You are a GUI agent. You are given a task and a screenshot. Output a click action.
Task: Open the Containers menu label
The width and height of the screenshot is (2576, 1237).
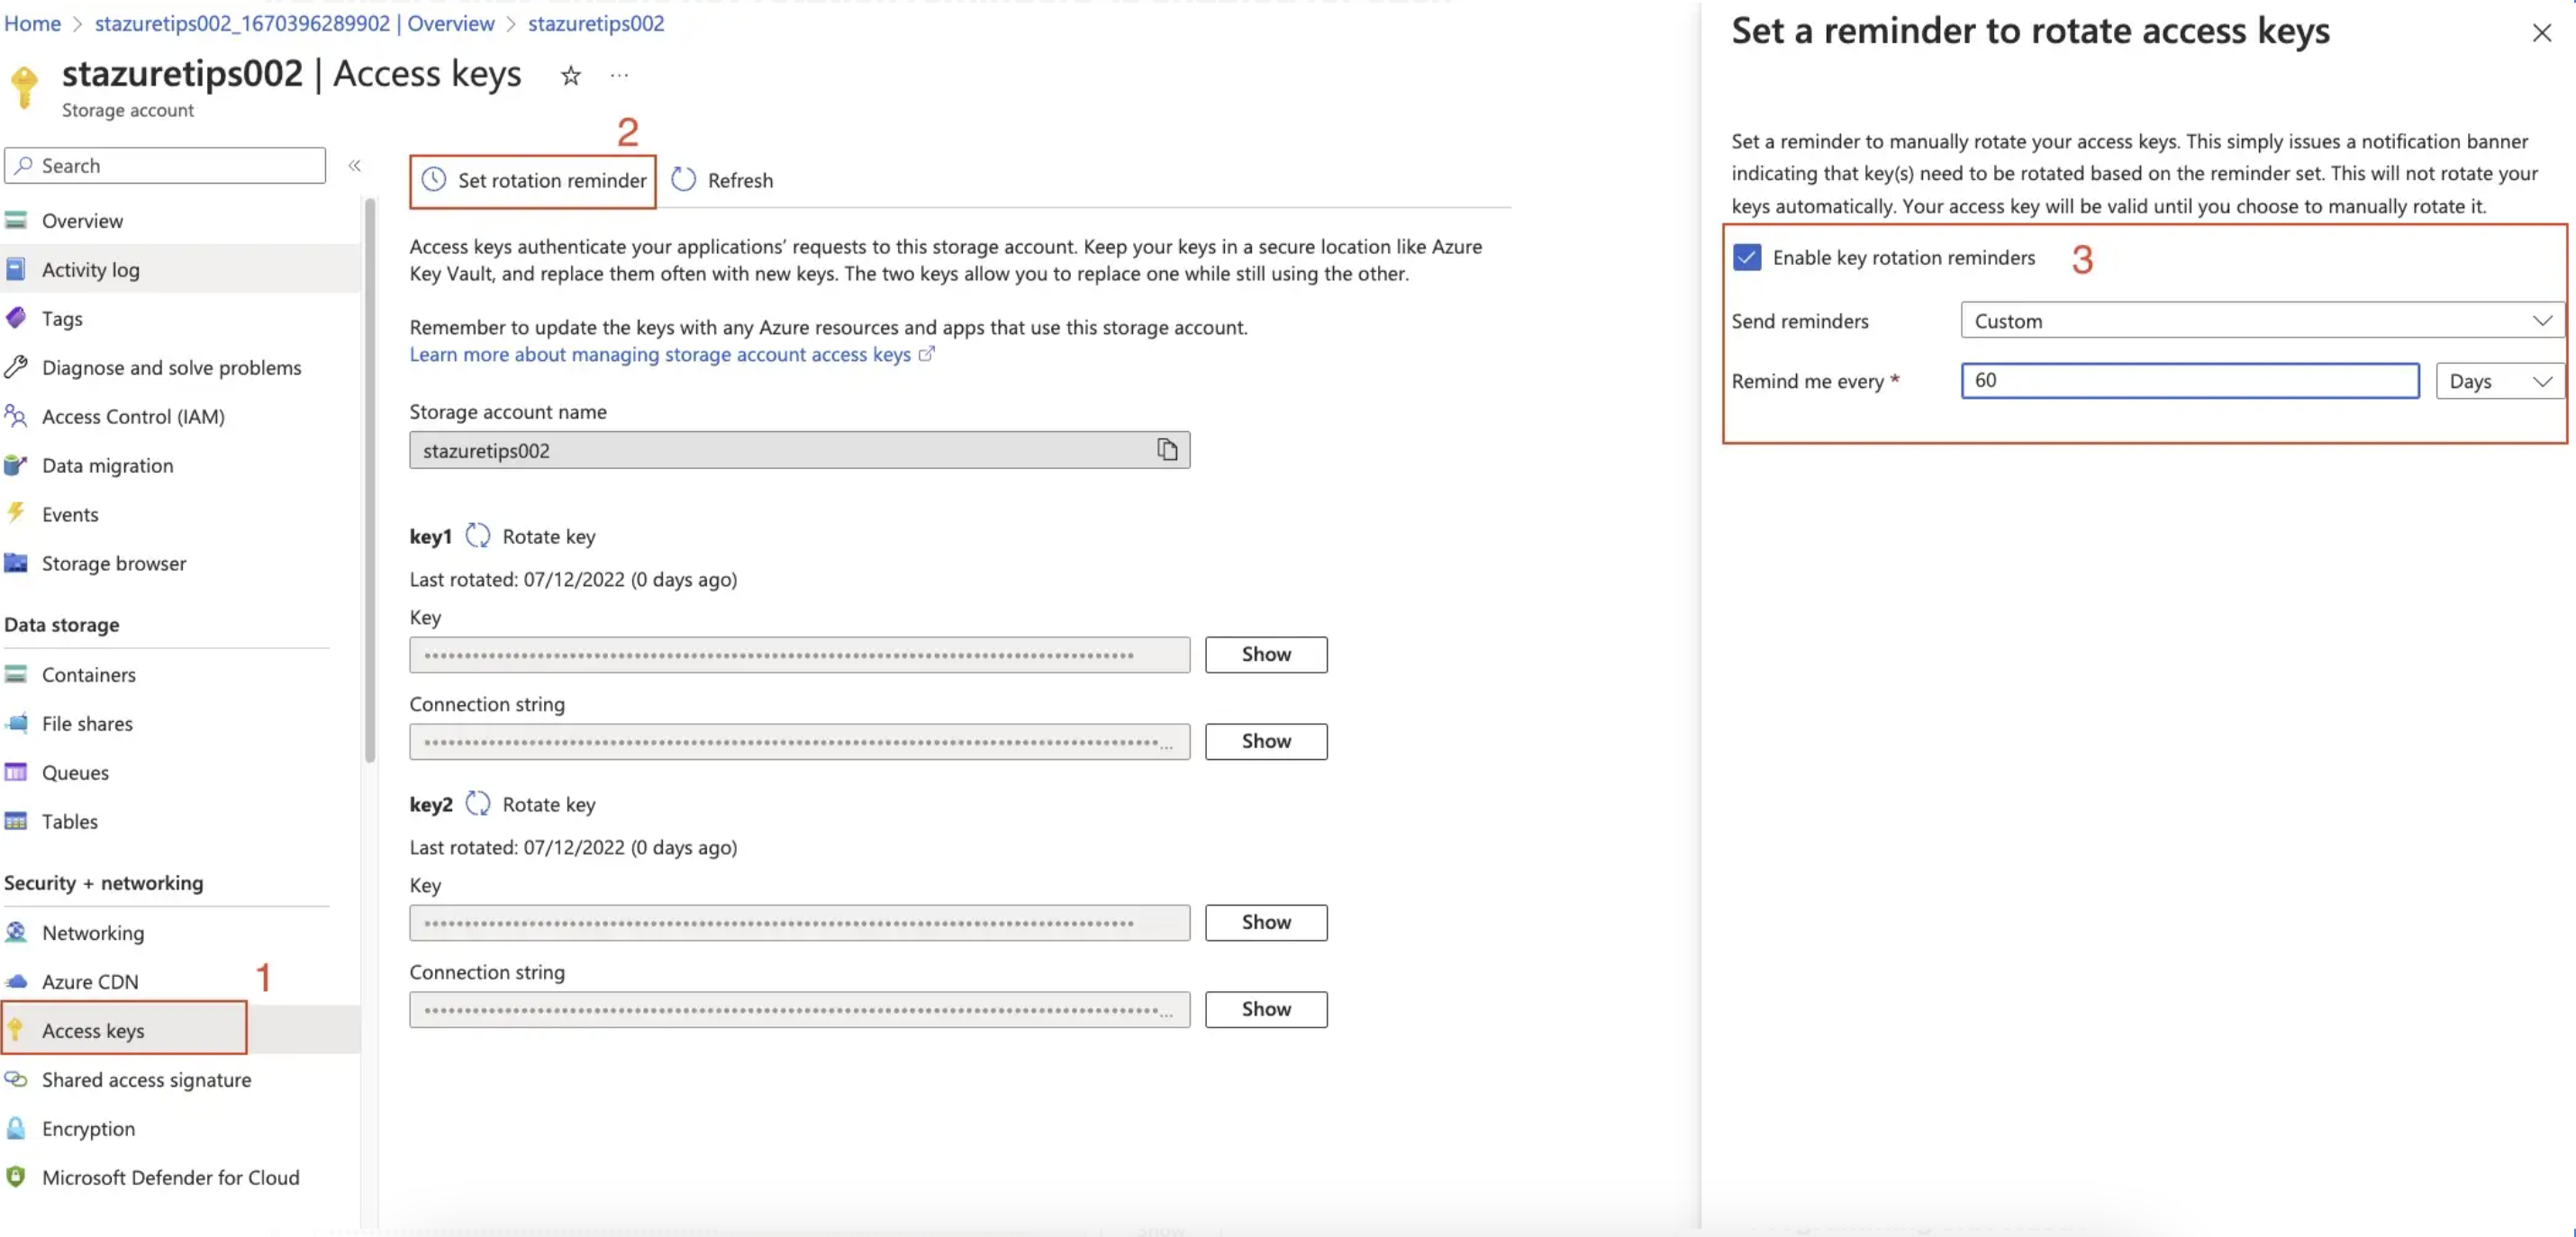coord(89,674)
